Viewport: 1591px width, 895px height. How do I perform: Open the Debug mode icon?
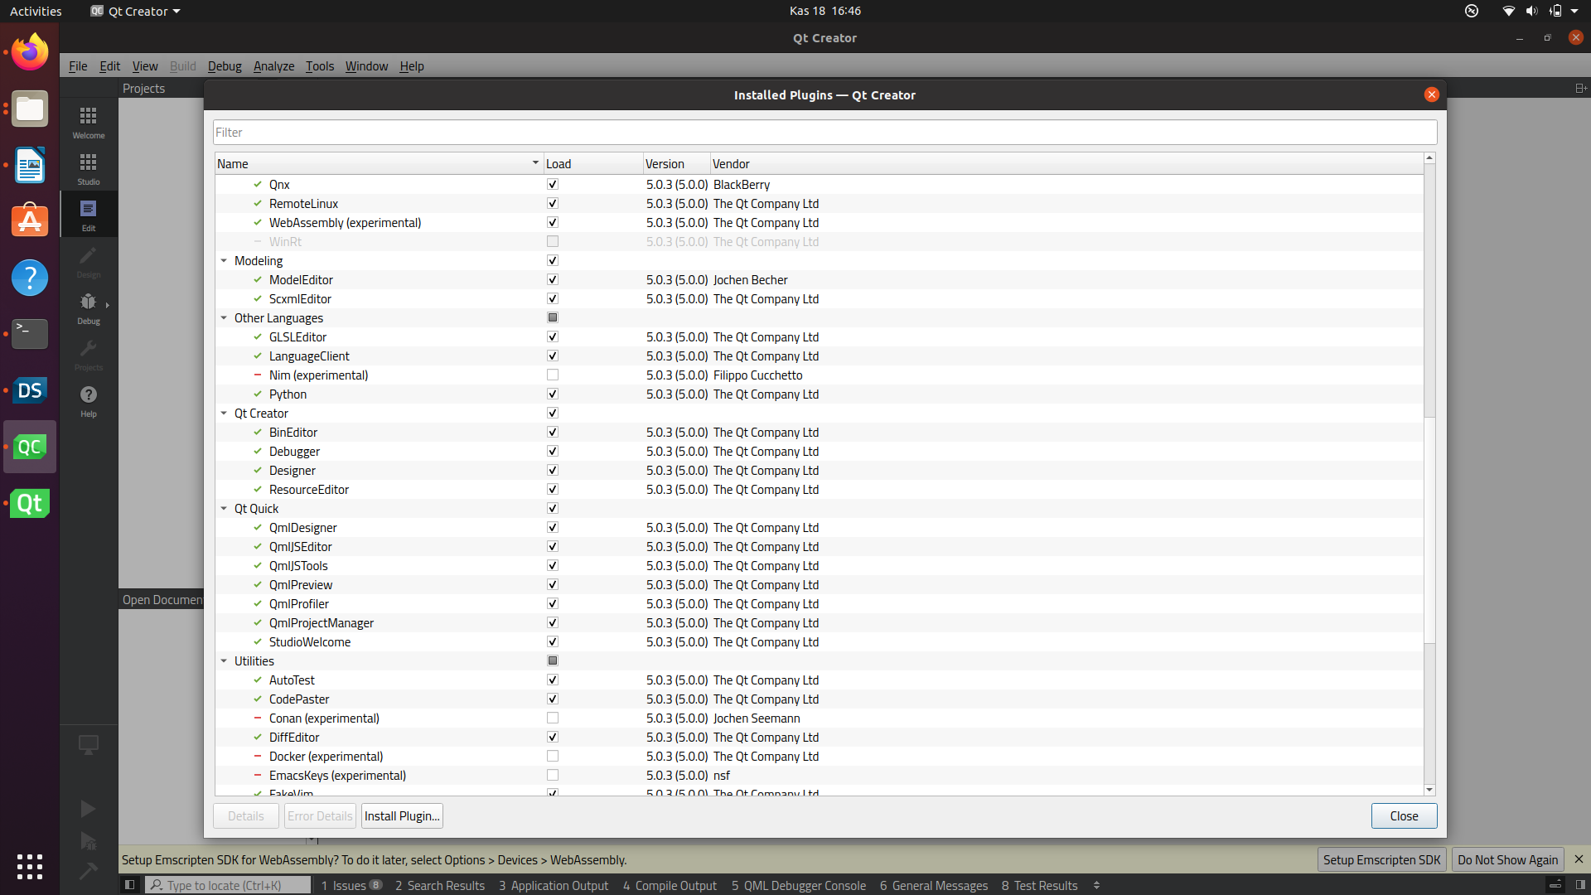(x=88, y=307)
